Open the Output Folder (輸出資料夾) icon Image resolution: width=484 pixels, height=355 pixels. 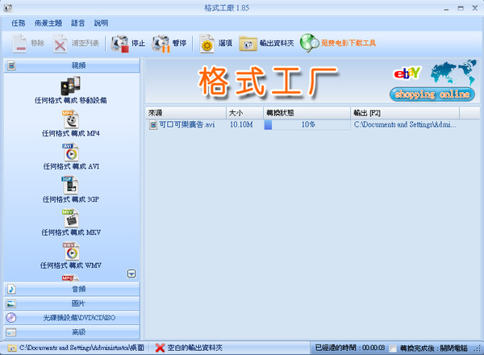click(248, 44)
